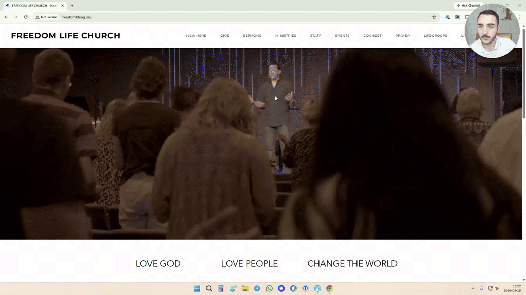Click the LOVE GOD heading
The width and height of the screenshot is (526, 295).
[158, 264]
